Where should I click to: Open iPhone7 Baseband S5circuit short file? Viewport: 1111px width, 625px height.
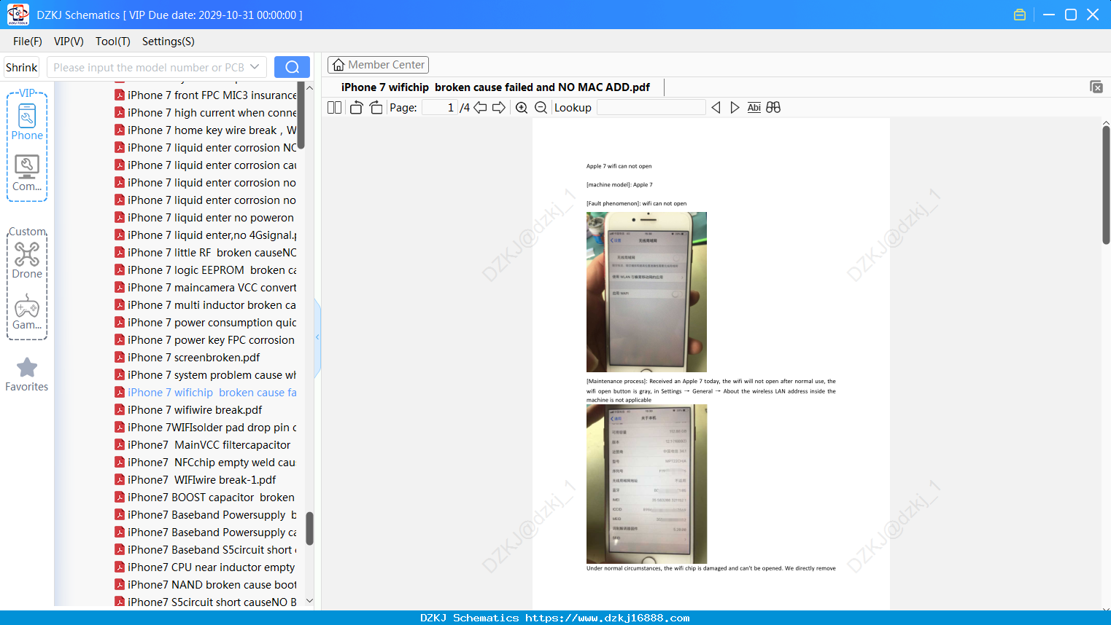click(x=206, y=550)
